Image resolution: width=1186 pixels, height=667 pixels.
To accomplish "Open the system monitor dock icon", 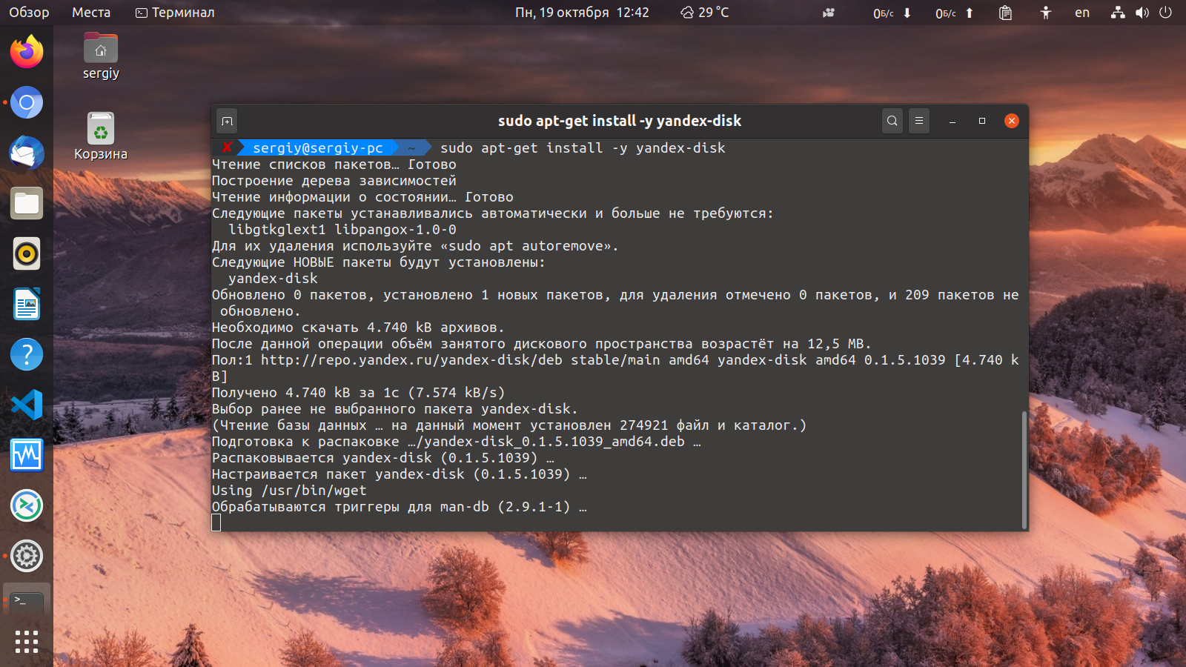I will click(x=27, y=455).
